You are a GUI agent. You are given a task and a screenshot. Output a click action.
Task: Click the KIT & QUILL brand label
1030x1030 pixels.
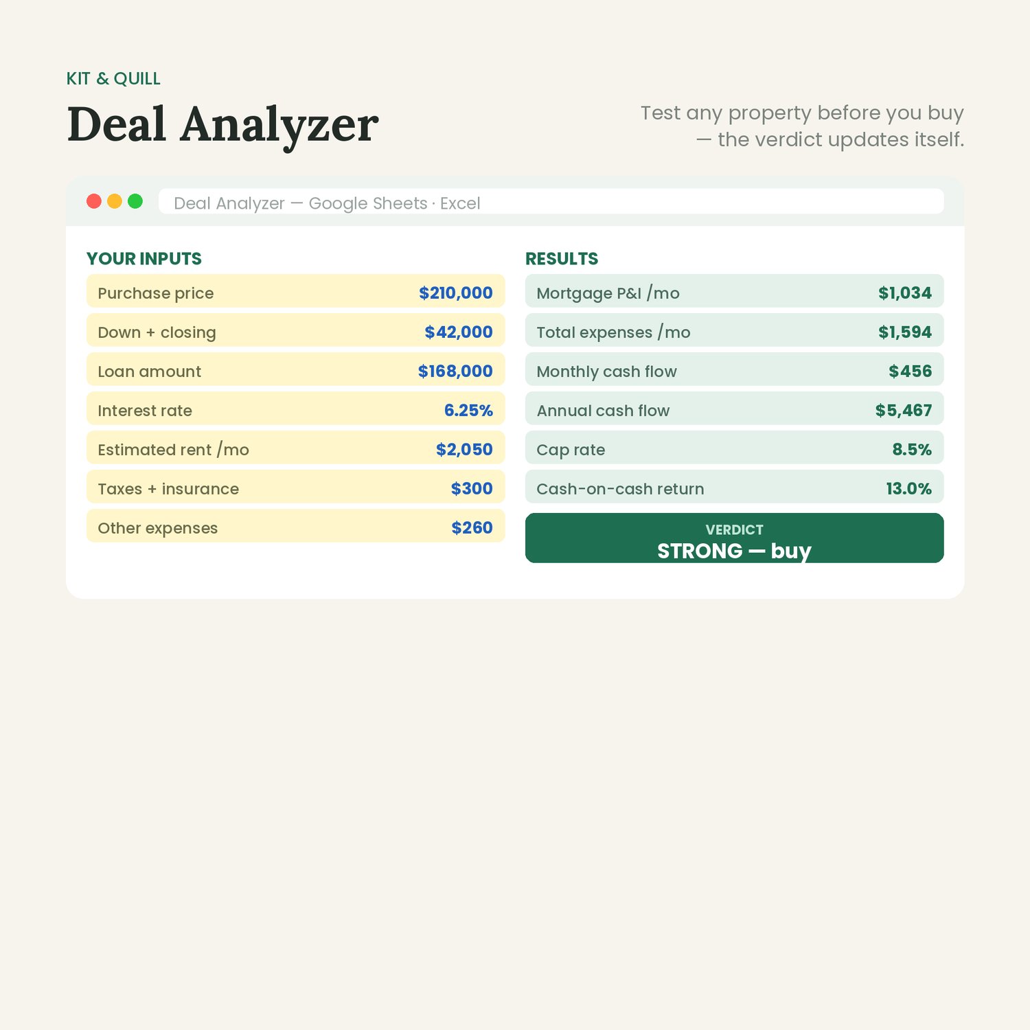click(113, 79)
